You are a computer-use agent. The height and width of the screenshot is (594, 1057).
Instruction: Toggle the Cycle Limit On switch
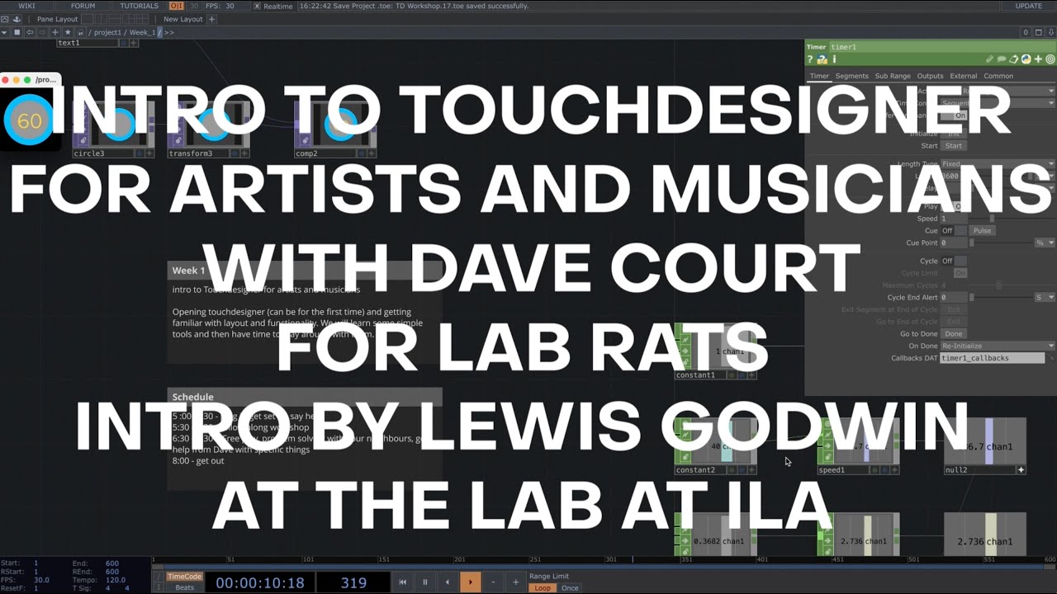click(954, 273)
